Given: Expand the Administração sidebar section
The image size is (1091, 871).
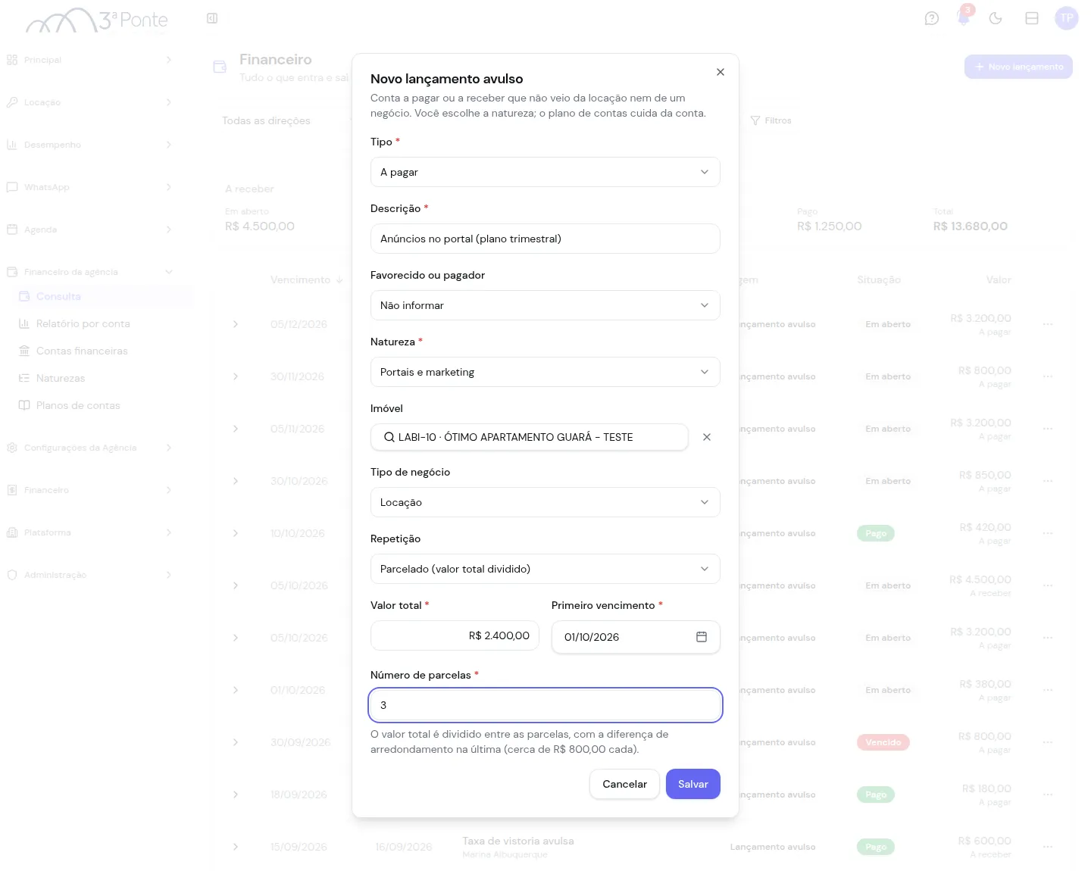Looking at the screenshot, I should coord(89,575).
